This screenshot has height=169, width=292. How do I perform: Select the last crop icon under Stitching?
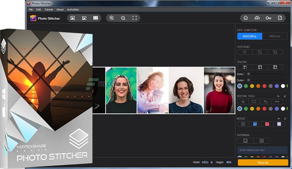(x=275, y=52)
